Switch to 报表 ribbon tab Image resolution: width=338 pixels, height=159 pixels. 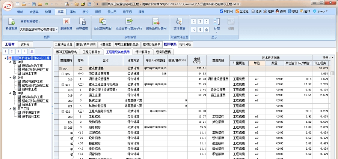142,12
